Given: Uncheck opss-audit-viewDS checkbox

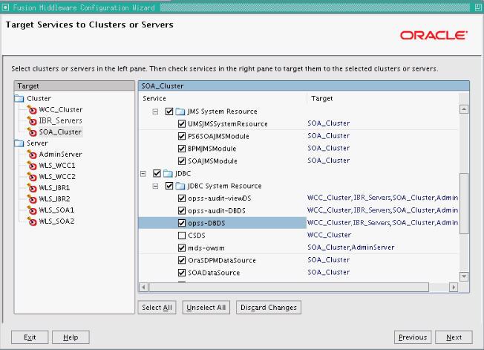Looking at the screenshot, I should tap(182, 198).
